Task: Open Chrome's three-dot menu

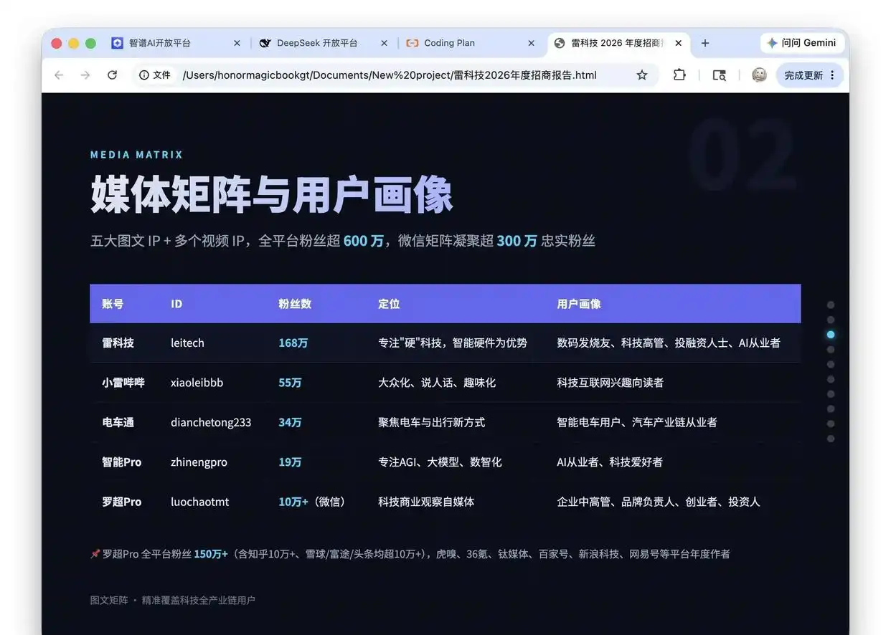Action: coord(832,75)
